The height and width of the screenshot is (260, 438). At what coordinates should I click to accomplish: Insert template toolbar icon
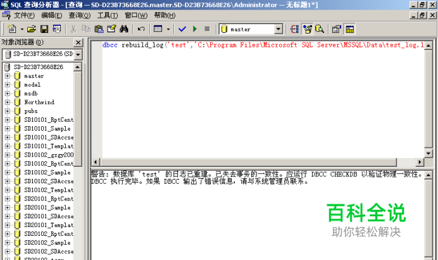coord(57,29)
